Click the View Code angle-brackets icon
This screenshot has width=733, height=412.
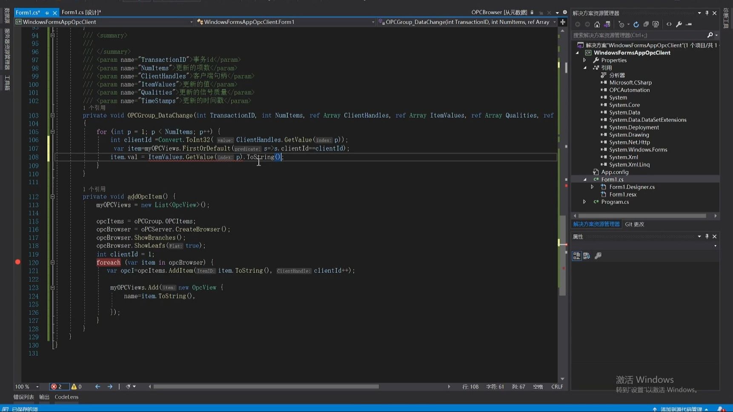click(x=669, y=24)
